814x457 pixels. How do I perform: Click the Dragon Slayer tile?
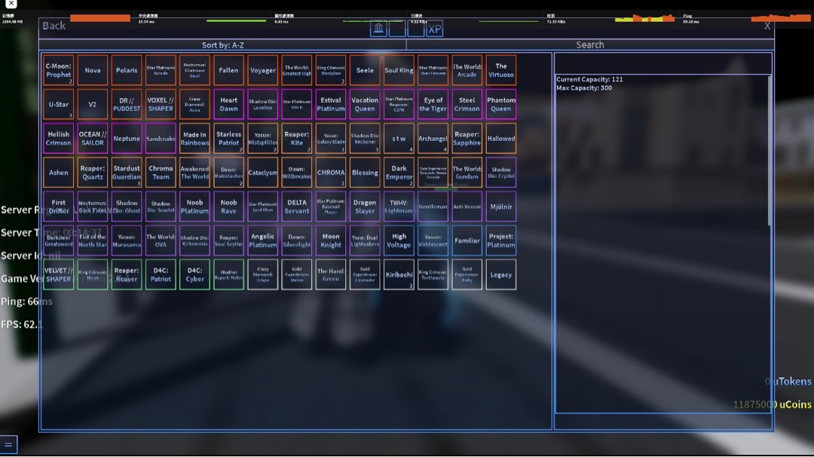coord(365,207)
